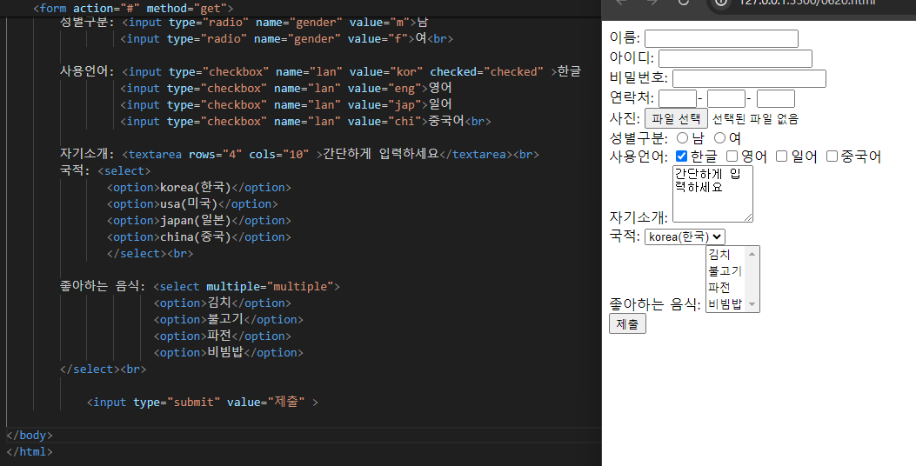The height and width of the screenshot is (466, 916).
Task: Click the food list scroll-up arrow
Action: point(752,254)
